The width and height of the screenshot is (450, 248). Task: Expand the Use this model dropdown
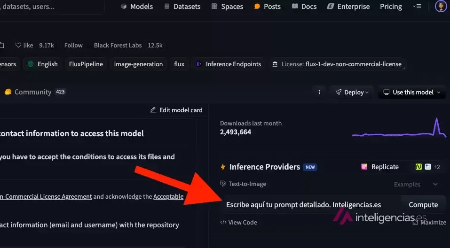click(411, 92)
